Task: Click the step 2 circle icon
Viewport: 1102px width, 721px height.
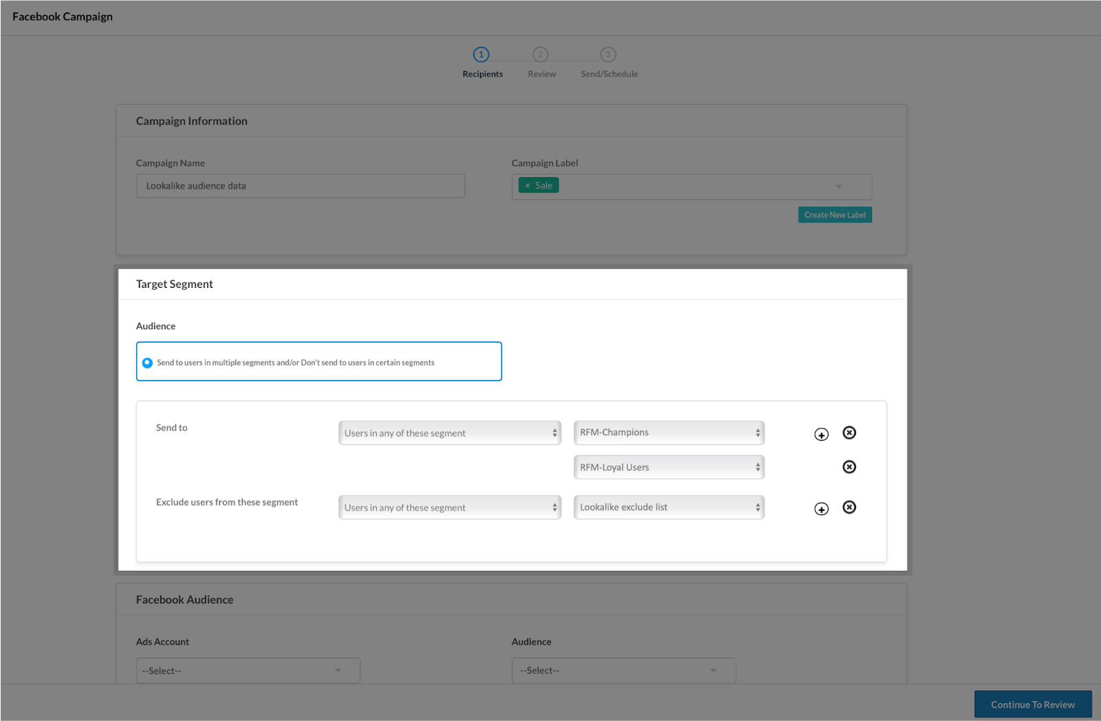Action: pyautogui.click(x=540, y=54)
